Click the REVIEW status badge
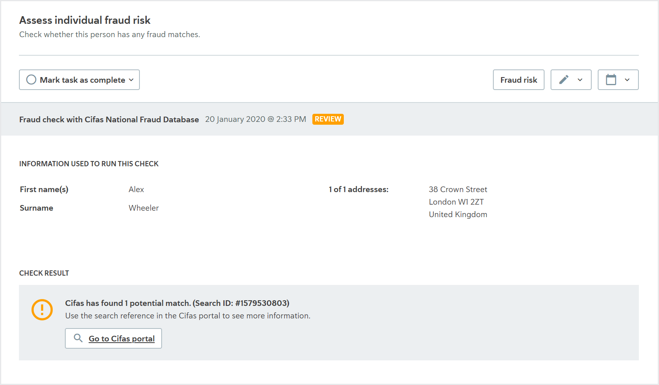 coord(328,119)
